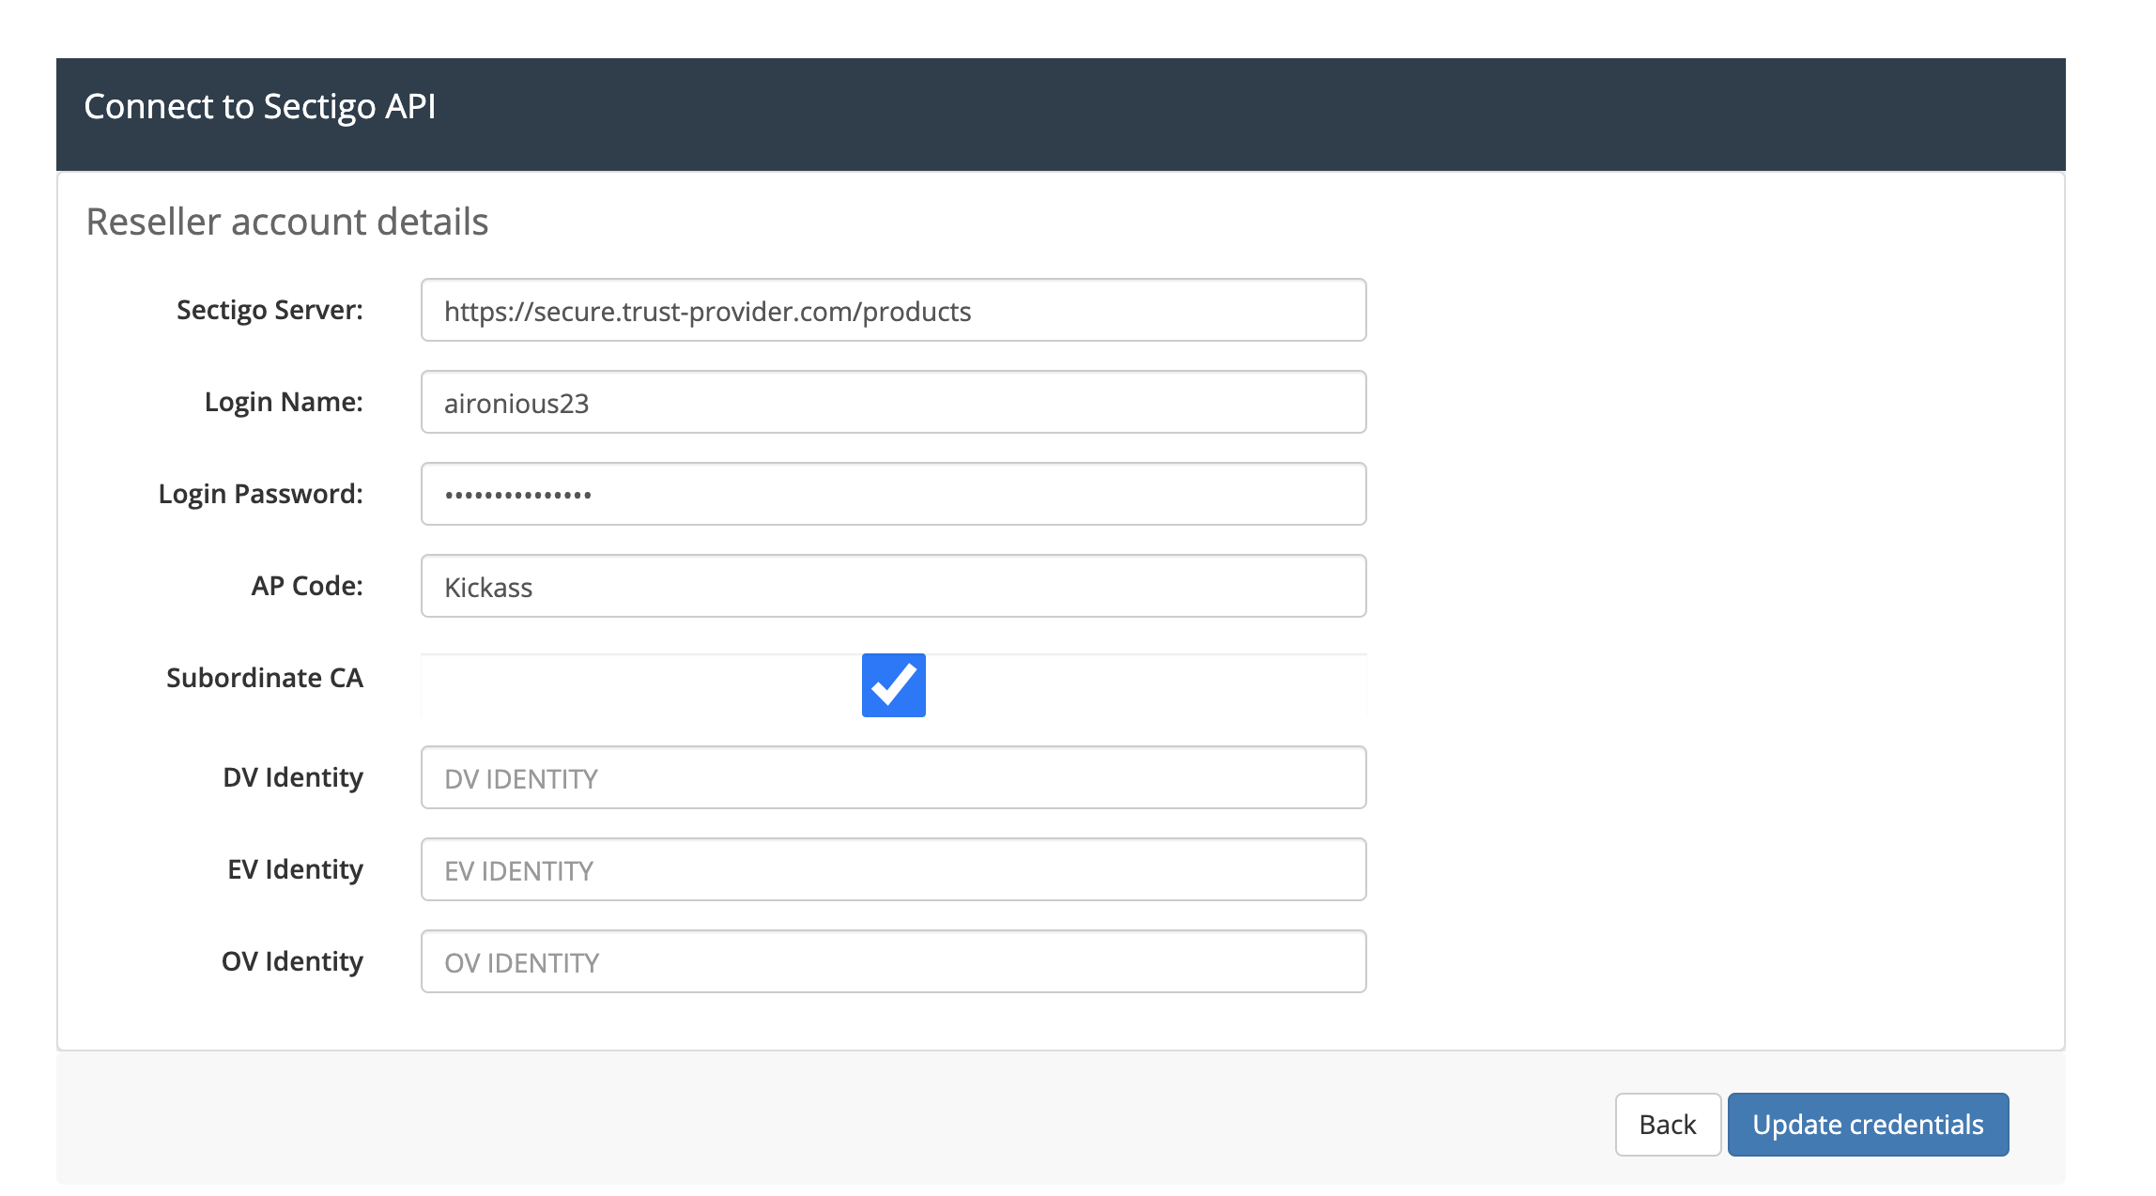Click the "Subordinate CA" label text
Image resolution: width=2156 pixels, height=1196 pixels.
tap(264, 678)
